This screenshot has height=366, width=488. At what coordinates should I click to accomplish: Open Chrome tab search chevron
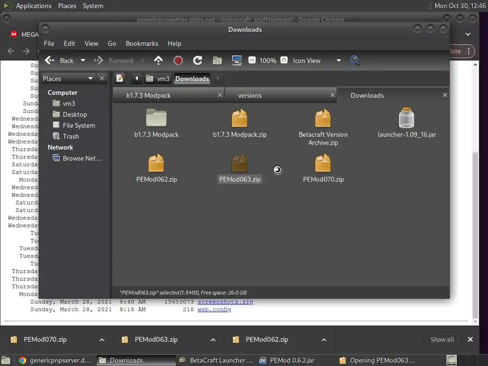coord(468,34)
